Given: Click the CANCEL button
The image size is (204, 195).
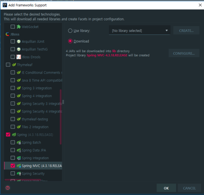Looking at the screenshot, I should tap(189, 188).
